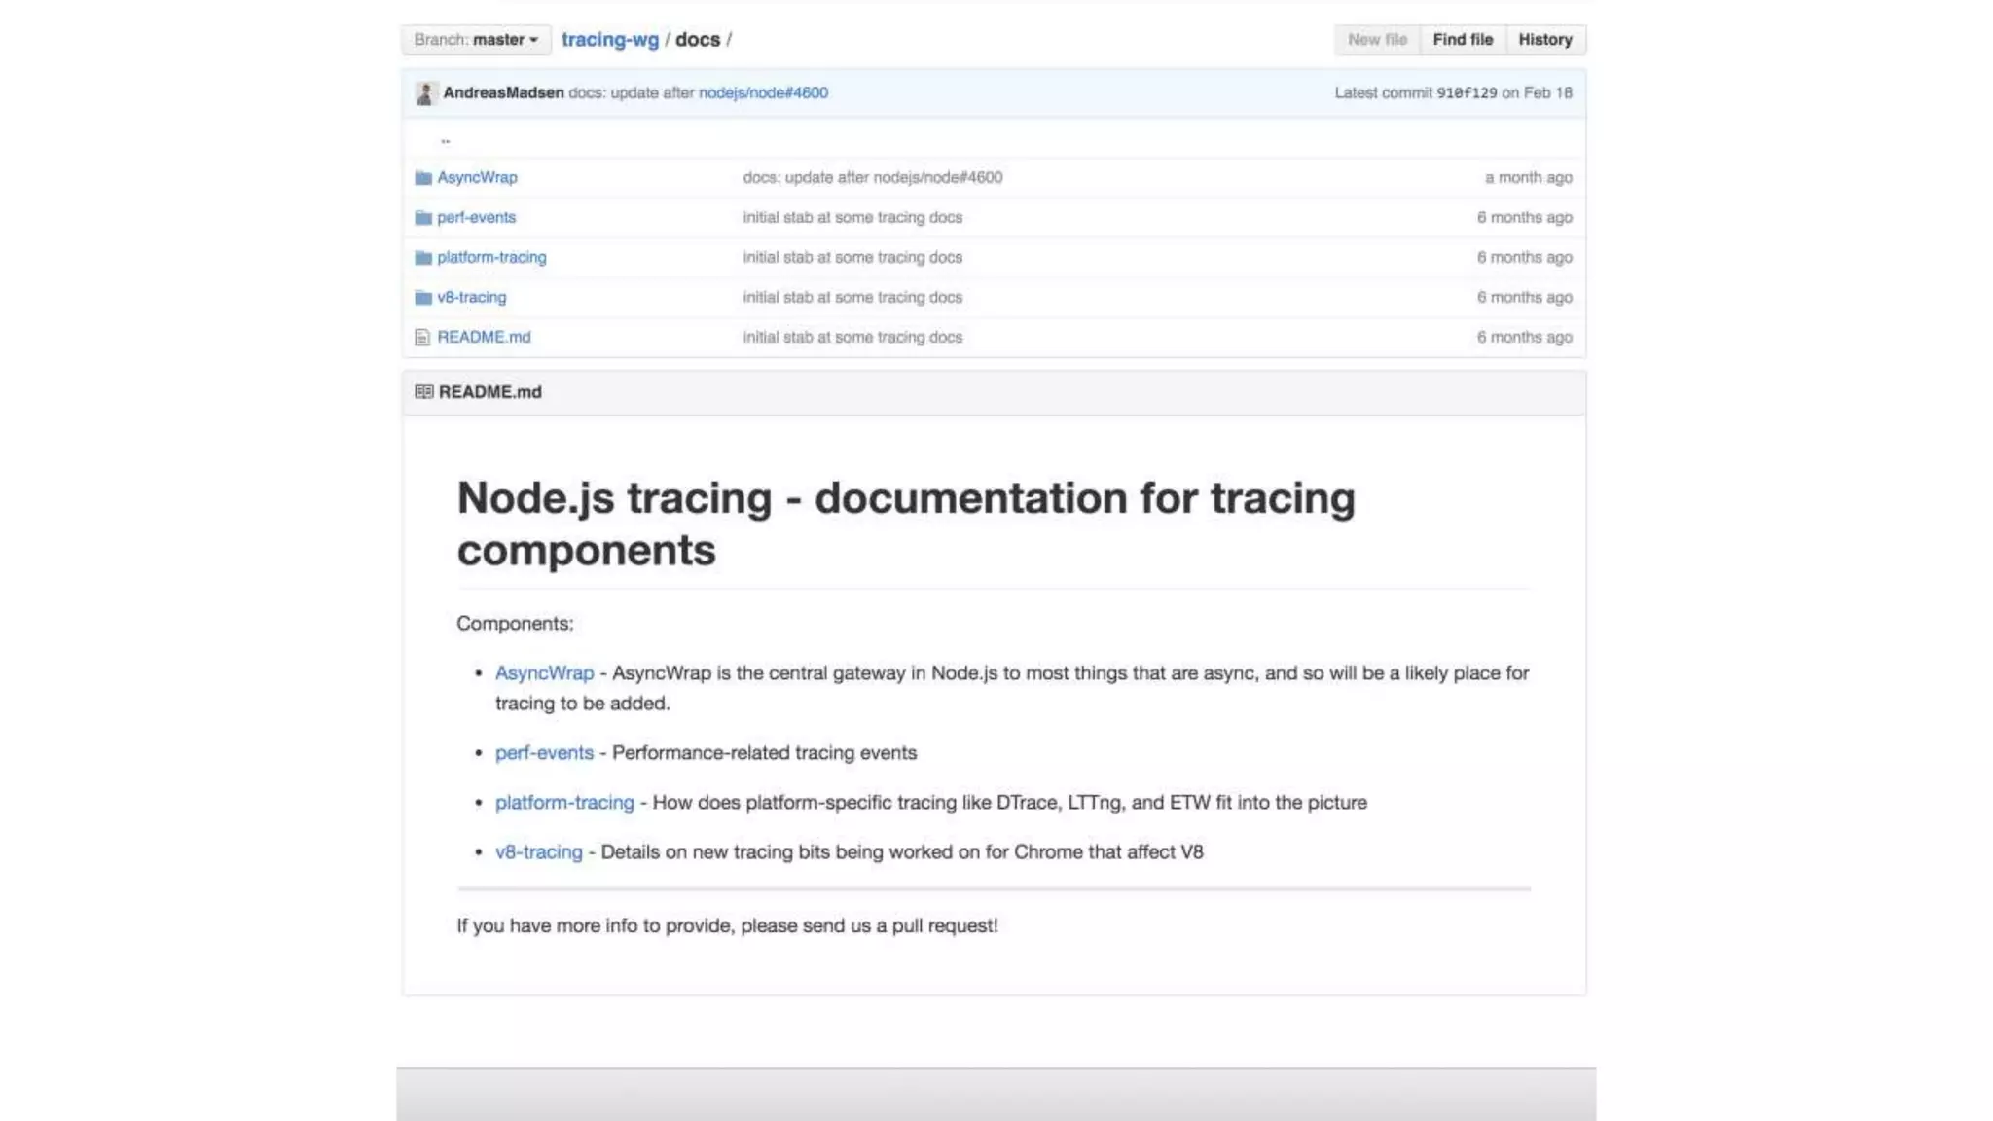Click the AsyncWrap folder icon
1993x1121 pixels.
pyautogui.click(x=422, y=178)
